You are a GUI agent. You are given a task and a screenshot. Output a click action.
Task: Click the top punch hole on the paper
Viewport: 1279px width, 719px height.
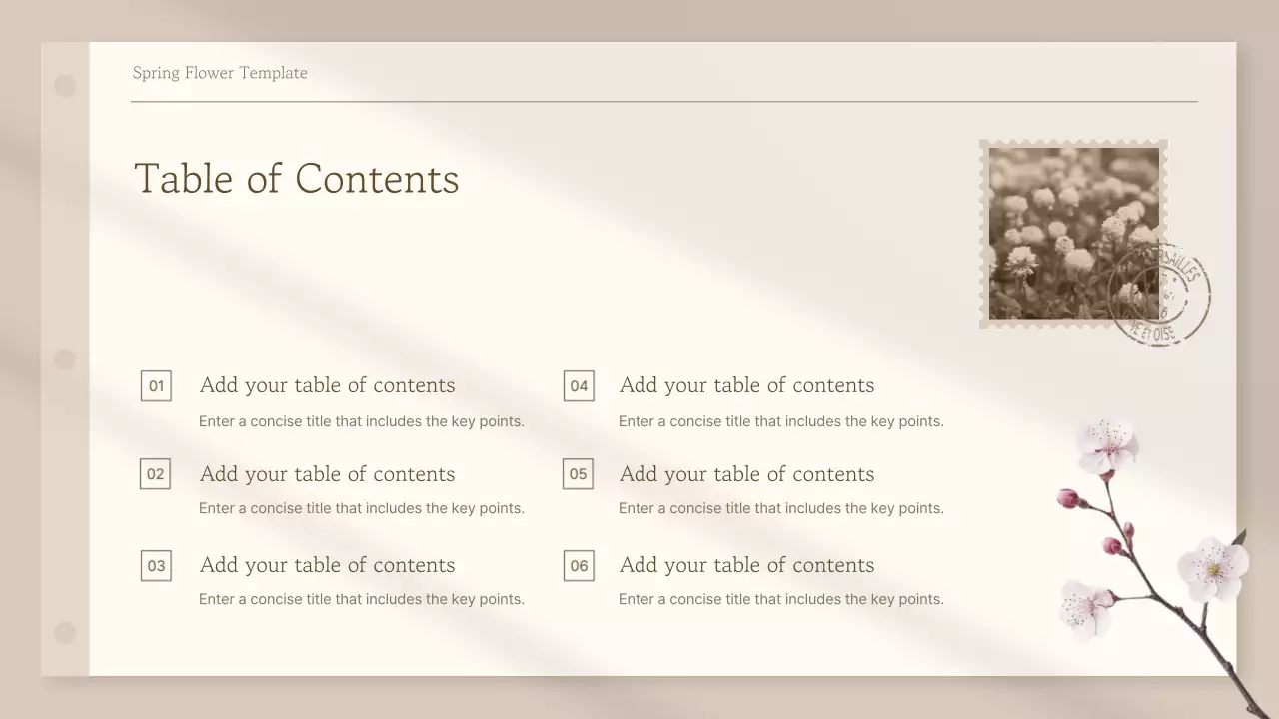pyautogui.click(x=65, y=87)
